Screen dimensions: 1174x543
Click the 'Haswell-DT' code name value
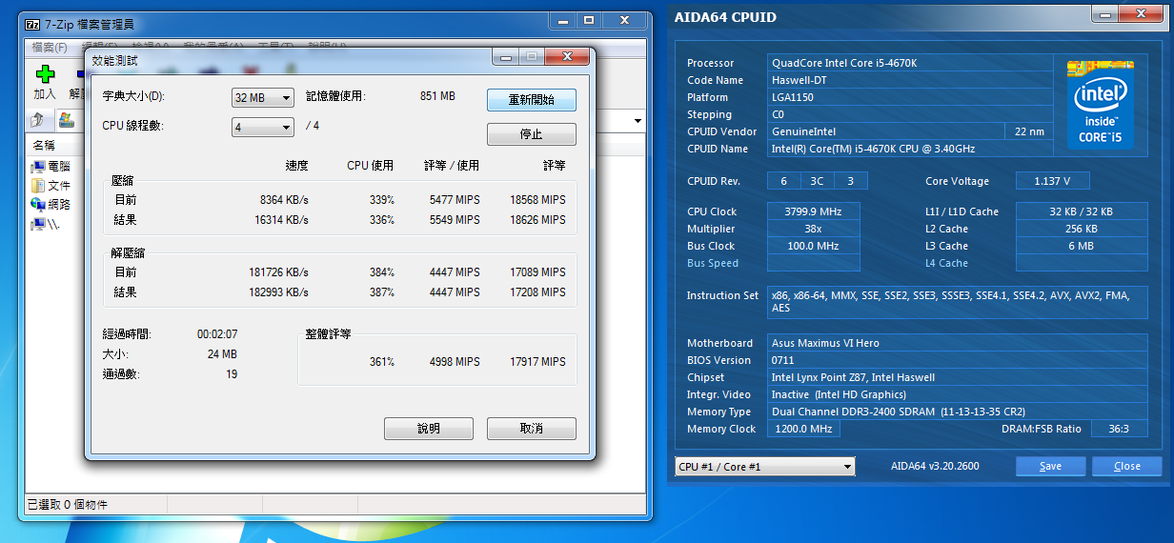point(799,80)
